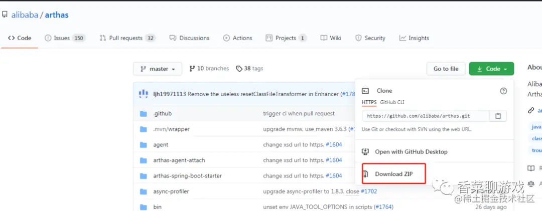Click the Clone terminal icon
This screenshot has height=211, width=542.
(x=365, y=91)
